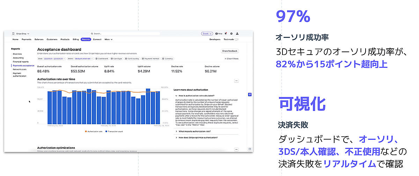419x176 pixels.
Task: Open the Metric Deduplicated rate dropdown
Action: click(80, 59)
